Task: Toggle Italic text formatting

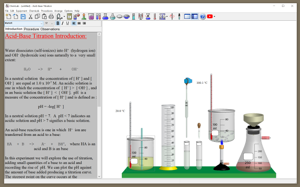Action: (63, 23)
